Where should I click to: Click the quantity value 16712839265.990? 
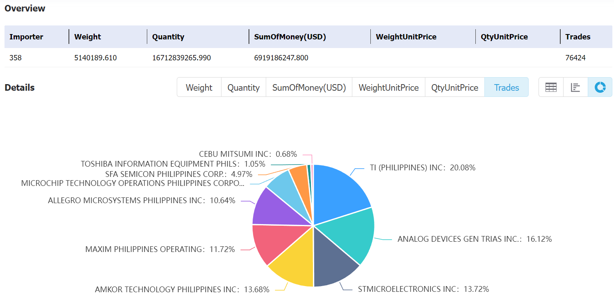click(x=181, y=58)
